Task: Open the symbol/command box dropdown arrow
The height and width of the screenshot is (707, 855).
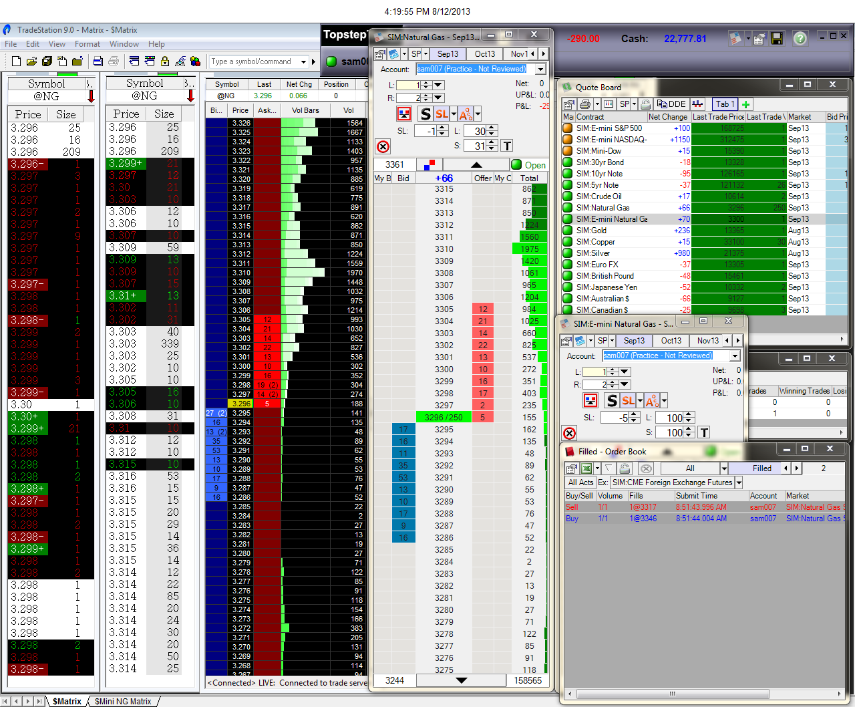Action: 304,61
